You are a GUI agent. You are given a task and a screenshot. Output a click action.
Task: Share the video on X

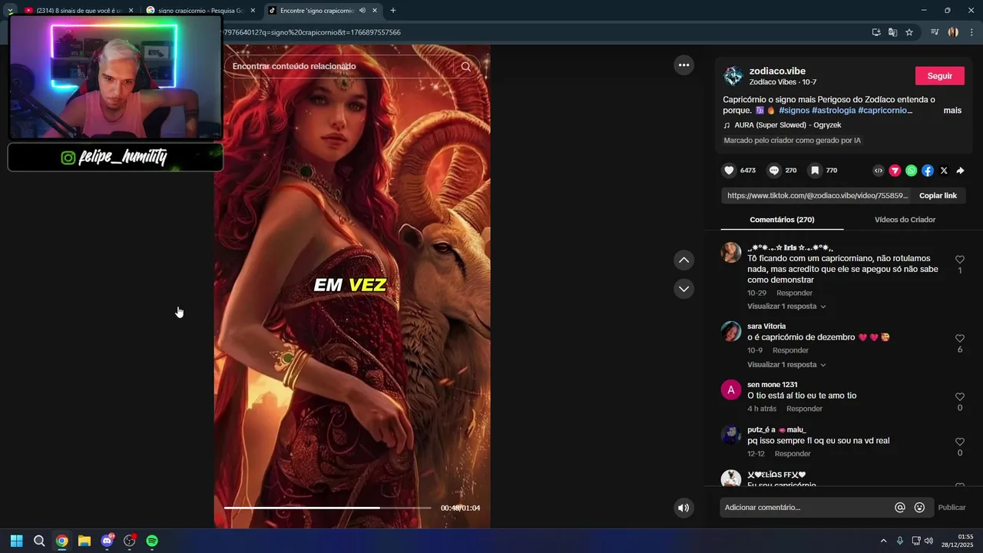[944, 171]
